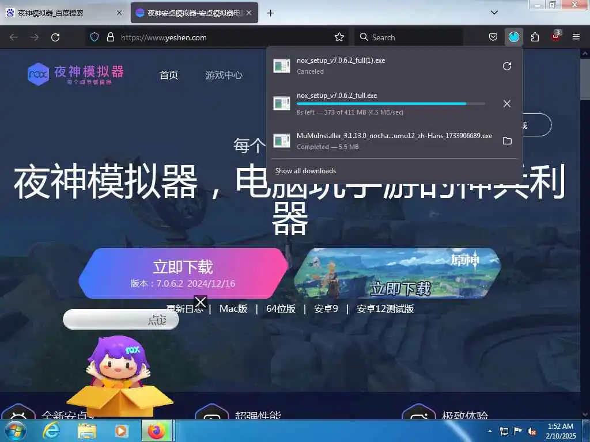Click the 夜神模拟器 Nox logo

click(x=75, y=74)
